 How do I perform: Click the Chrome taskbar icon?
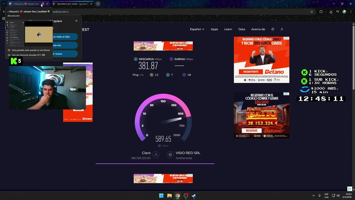177,196
